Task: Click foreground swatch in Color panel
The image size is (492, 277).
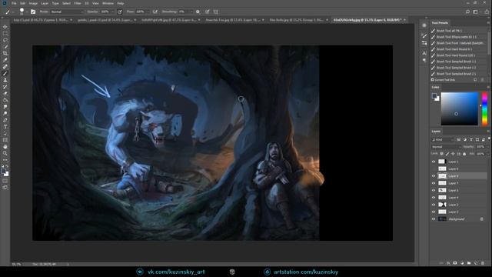Action: (434, 95)
